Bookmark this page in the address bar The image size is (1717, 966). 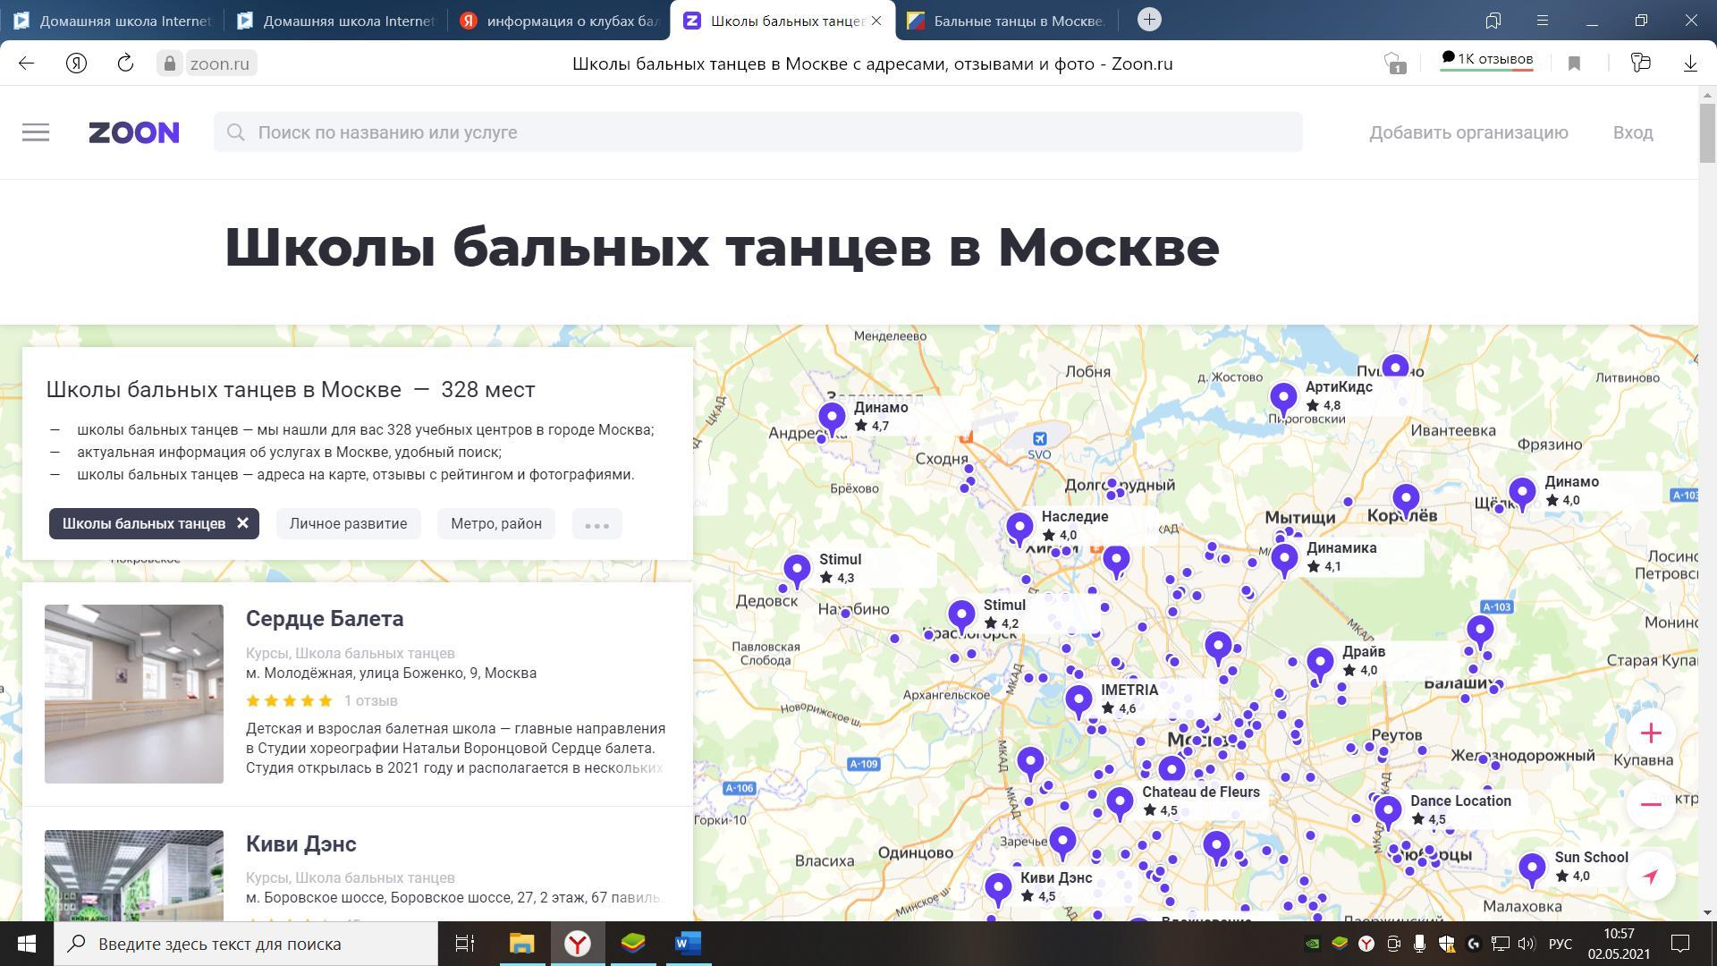pyautogui.click(x=1575, y=64)
